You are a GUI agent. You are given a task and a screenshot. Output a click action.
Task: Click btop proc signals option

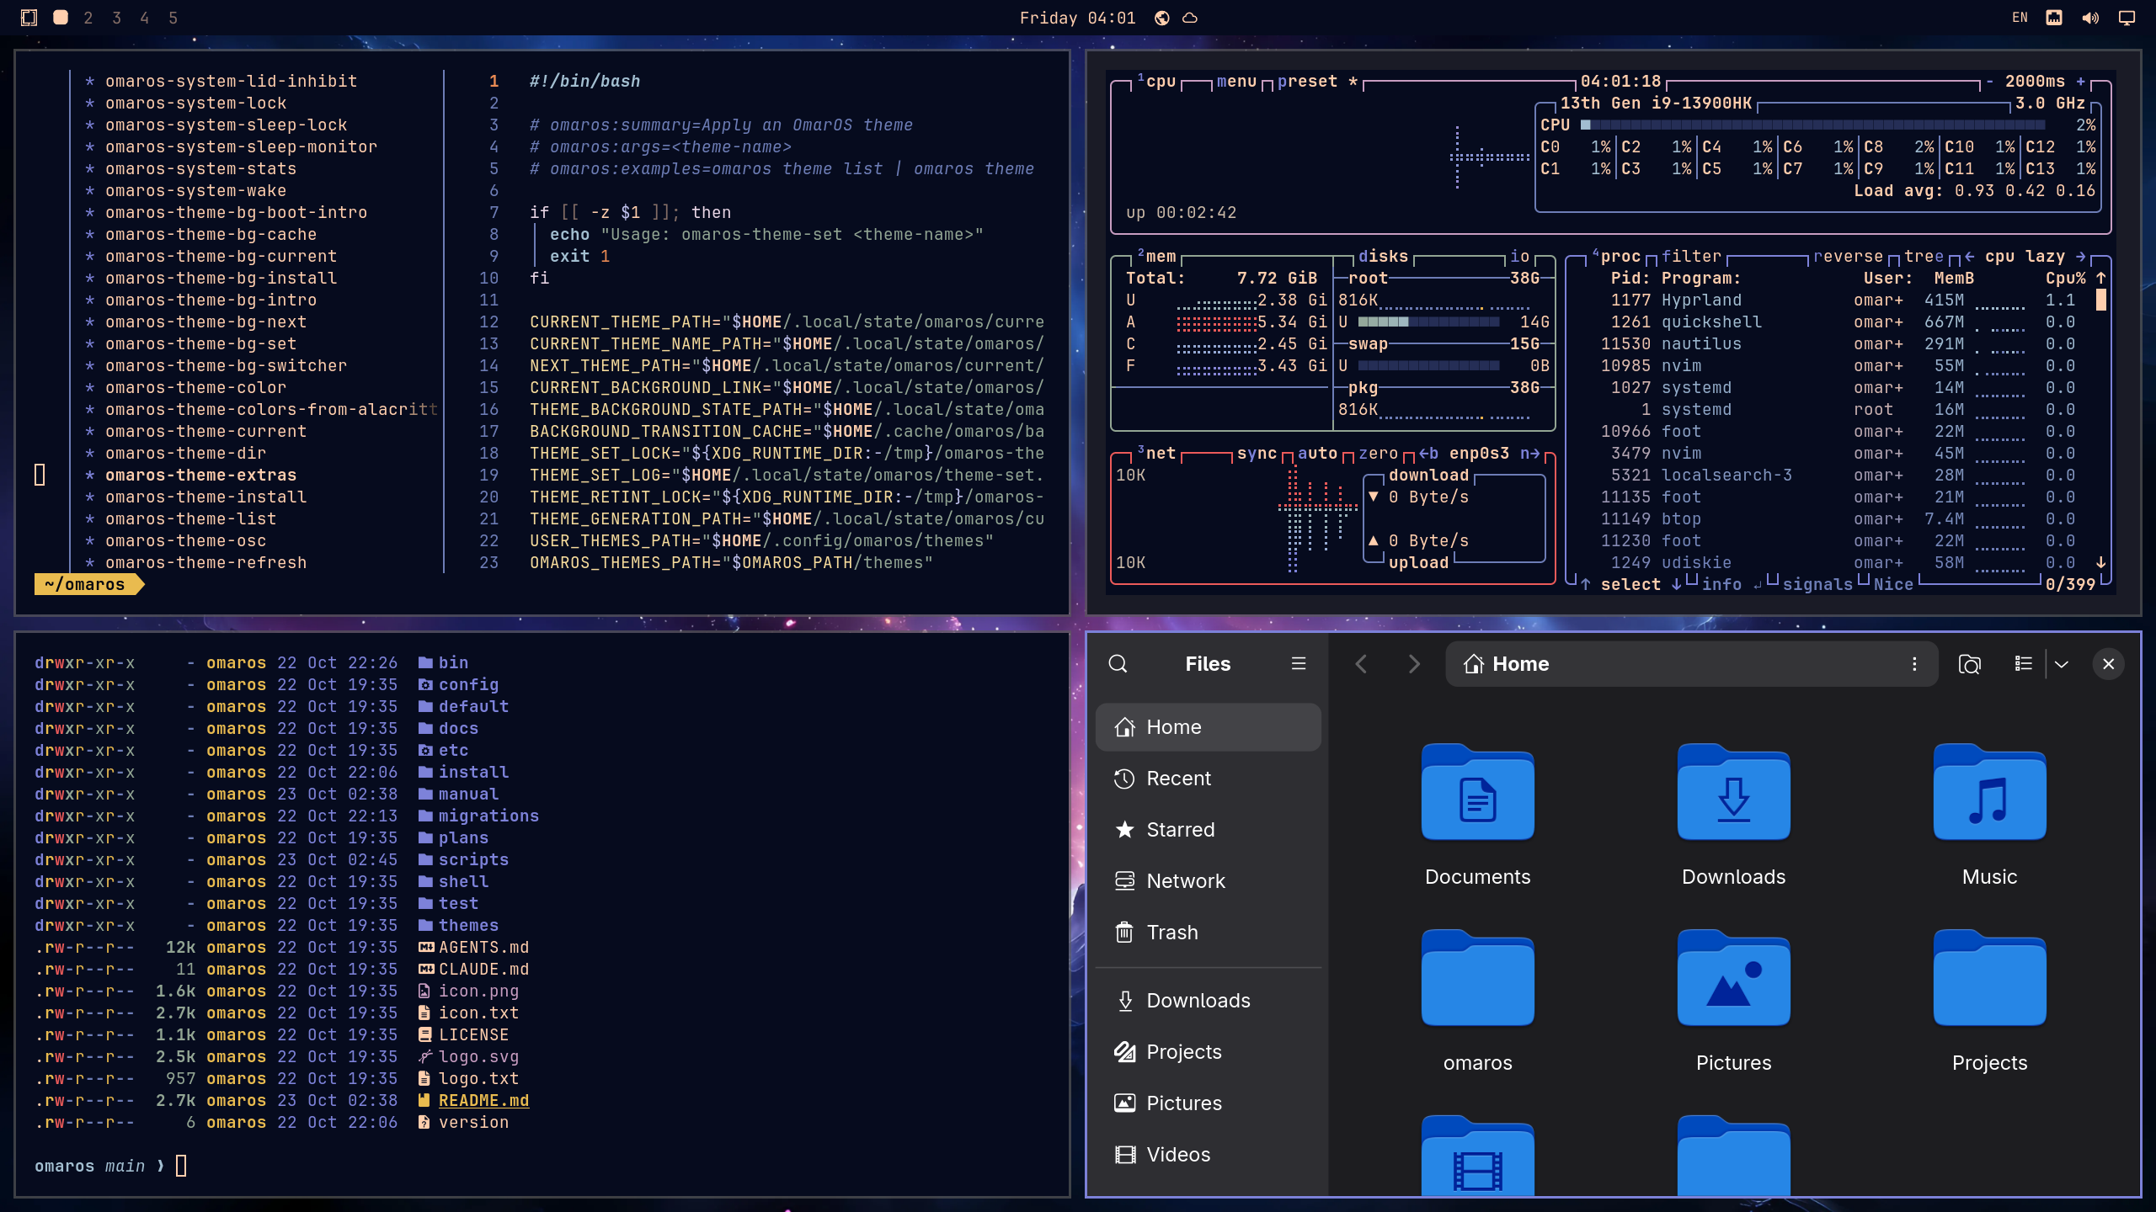click(1817, 585)
